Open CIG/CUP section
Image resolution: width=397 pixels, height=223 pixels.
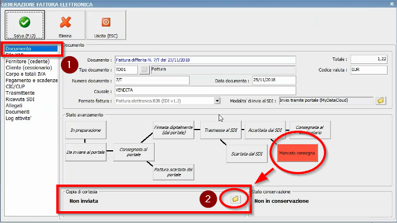coord(15,87)
